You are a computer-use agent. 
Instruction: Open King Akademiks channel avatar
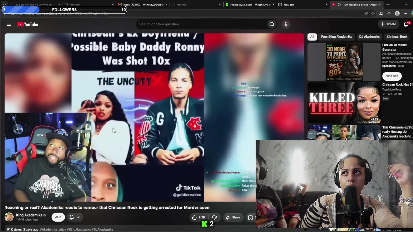[x=9, y=217]
